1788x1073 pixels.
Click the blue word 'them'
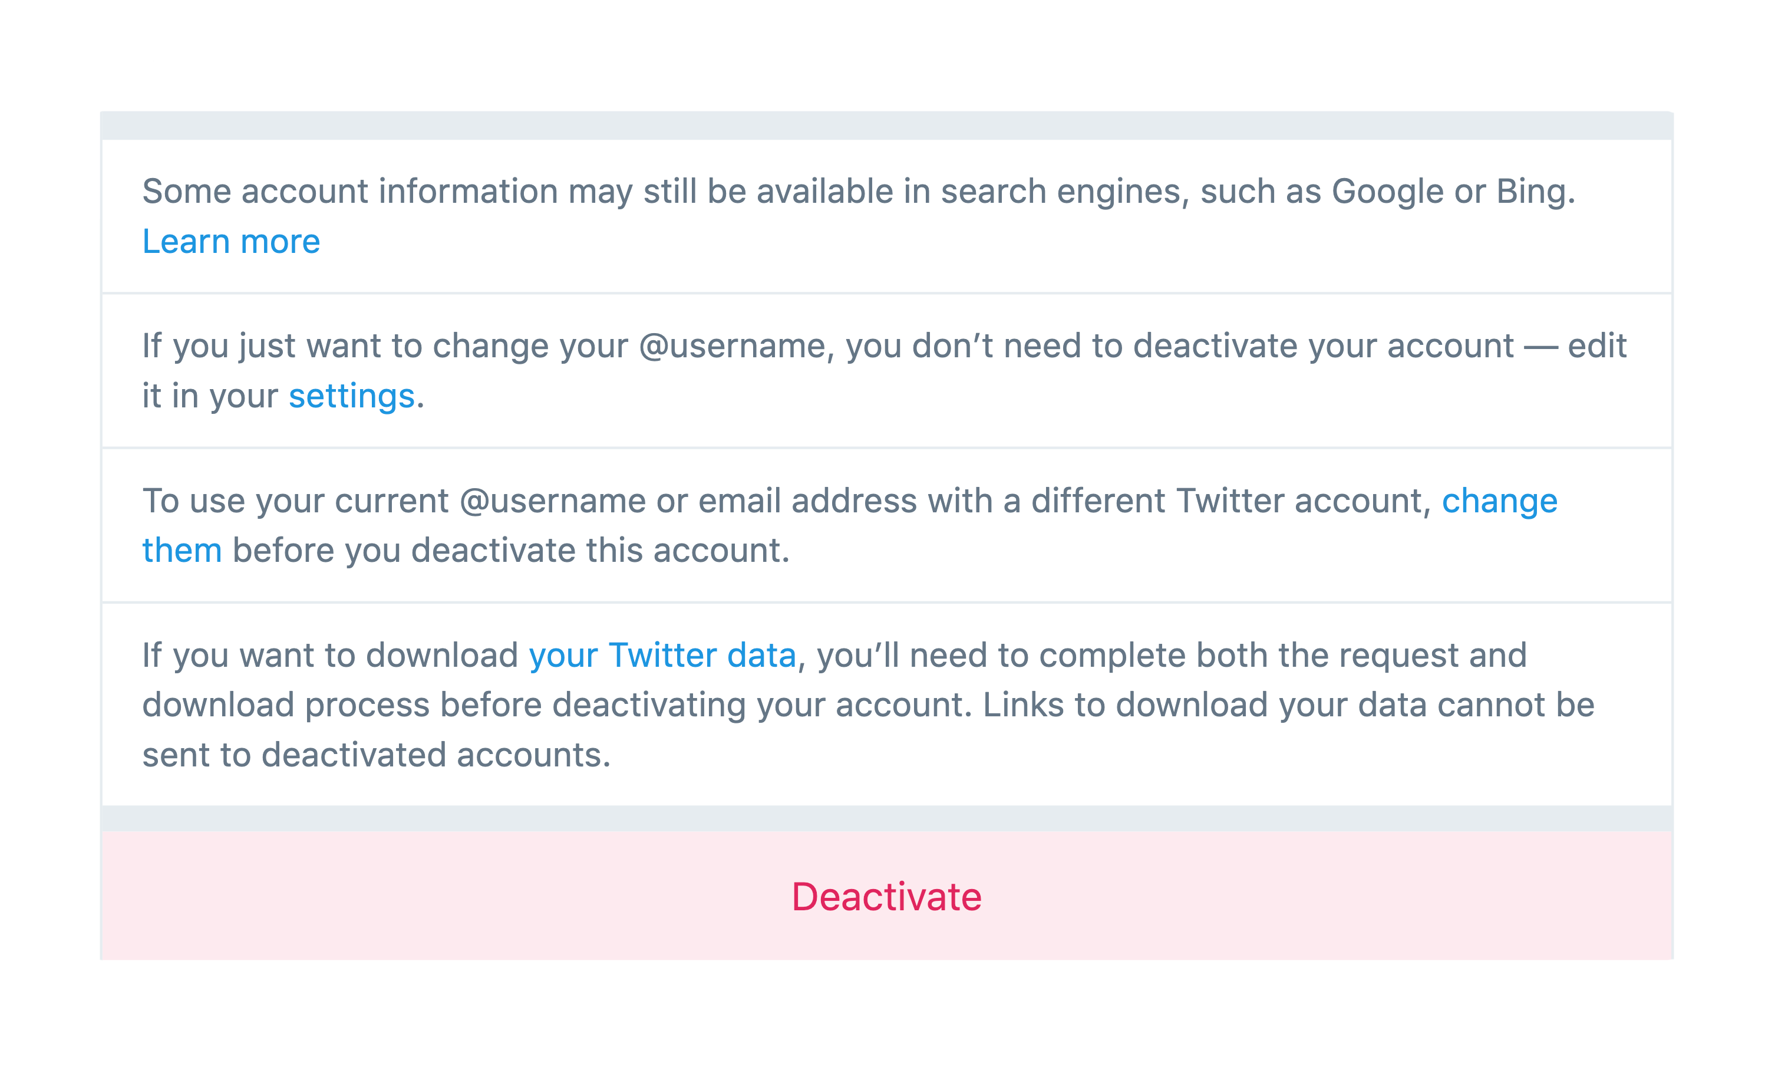pyautogui.click(x=182, y=550)
